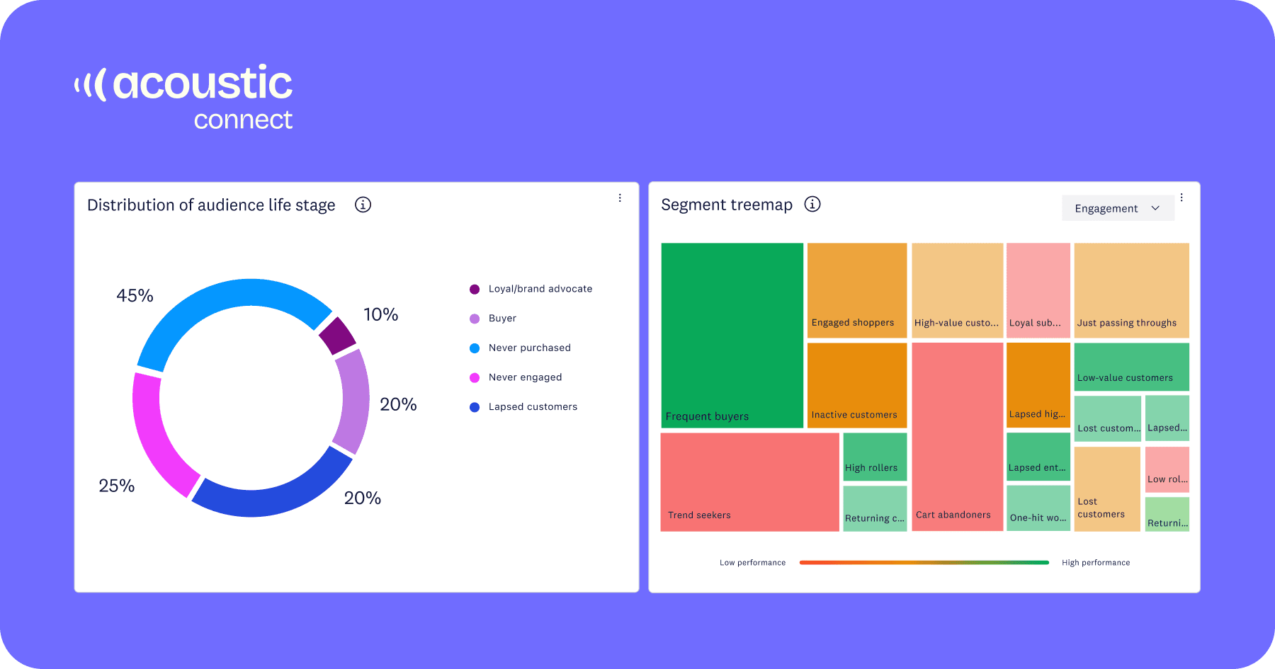
Task: Open info tooltip beside Segment treemap title
Action: tap(812, 204)
